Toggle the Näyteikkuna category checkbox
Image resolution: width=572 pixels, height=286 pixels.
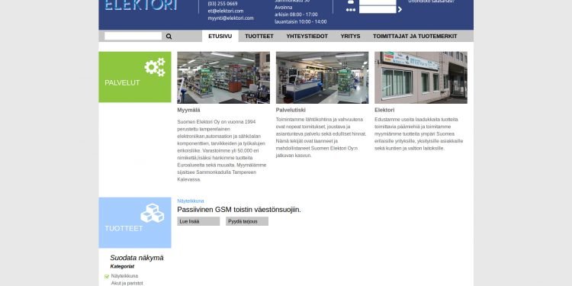[x=107, y=277]
